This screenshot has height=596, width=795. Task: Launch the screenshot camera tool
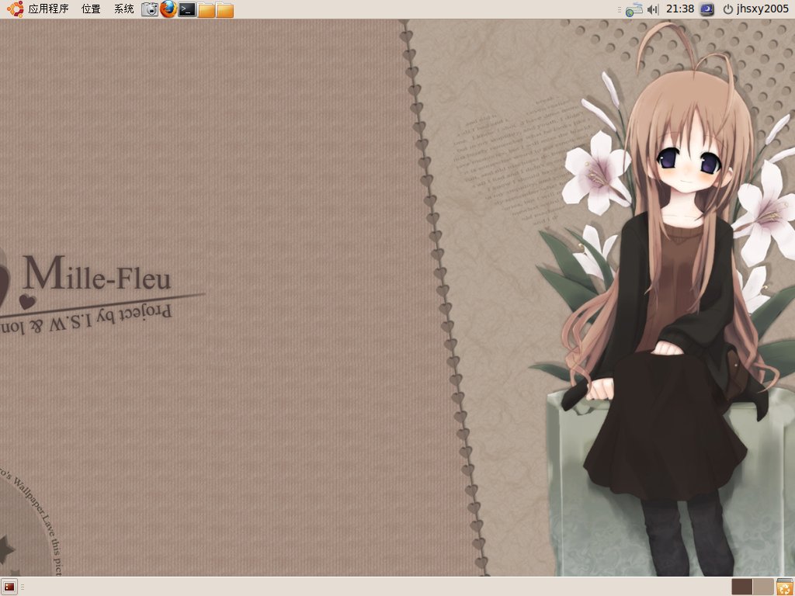tap(150, 9)
